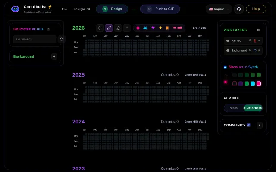Select the Eraser tool
The image size is (276, 172).
pos(118,28)
